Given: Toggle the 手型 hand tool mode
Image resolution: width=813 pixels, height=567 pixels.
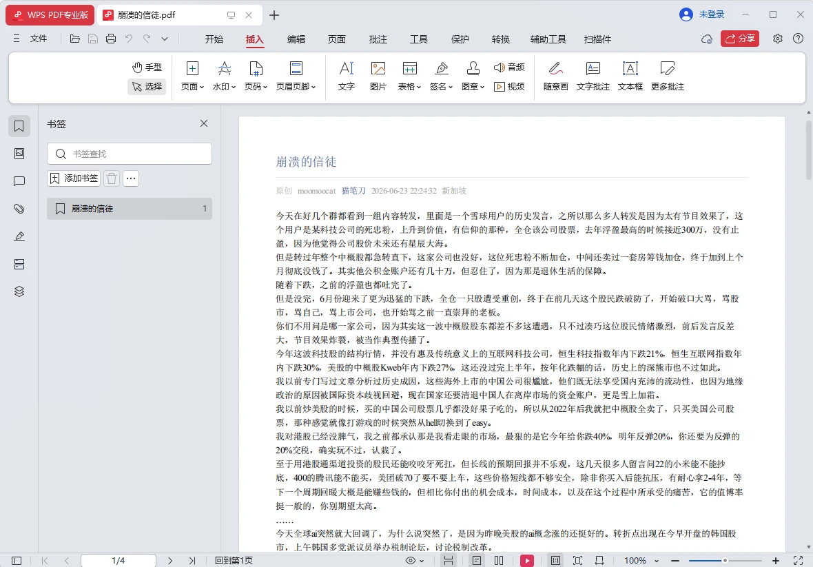Looking at the screenshot, I should (147, 68).
